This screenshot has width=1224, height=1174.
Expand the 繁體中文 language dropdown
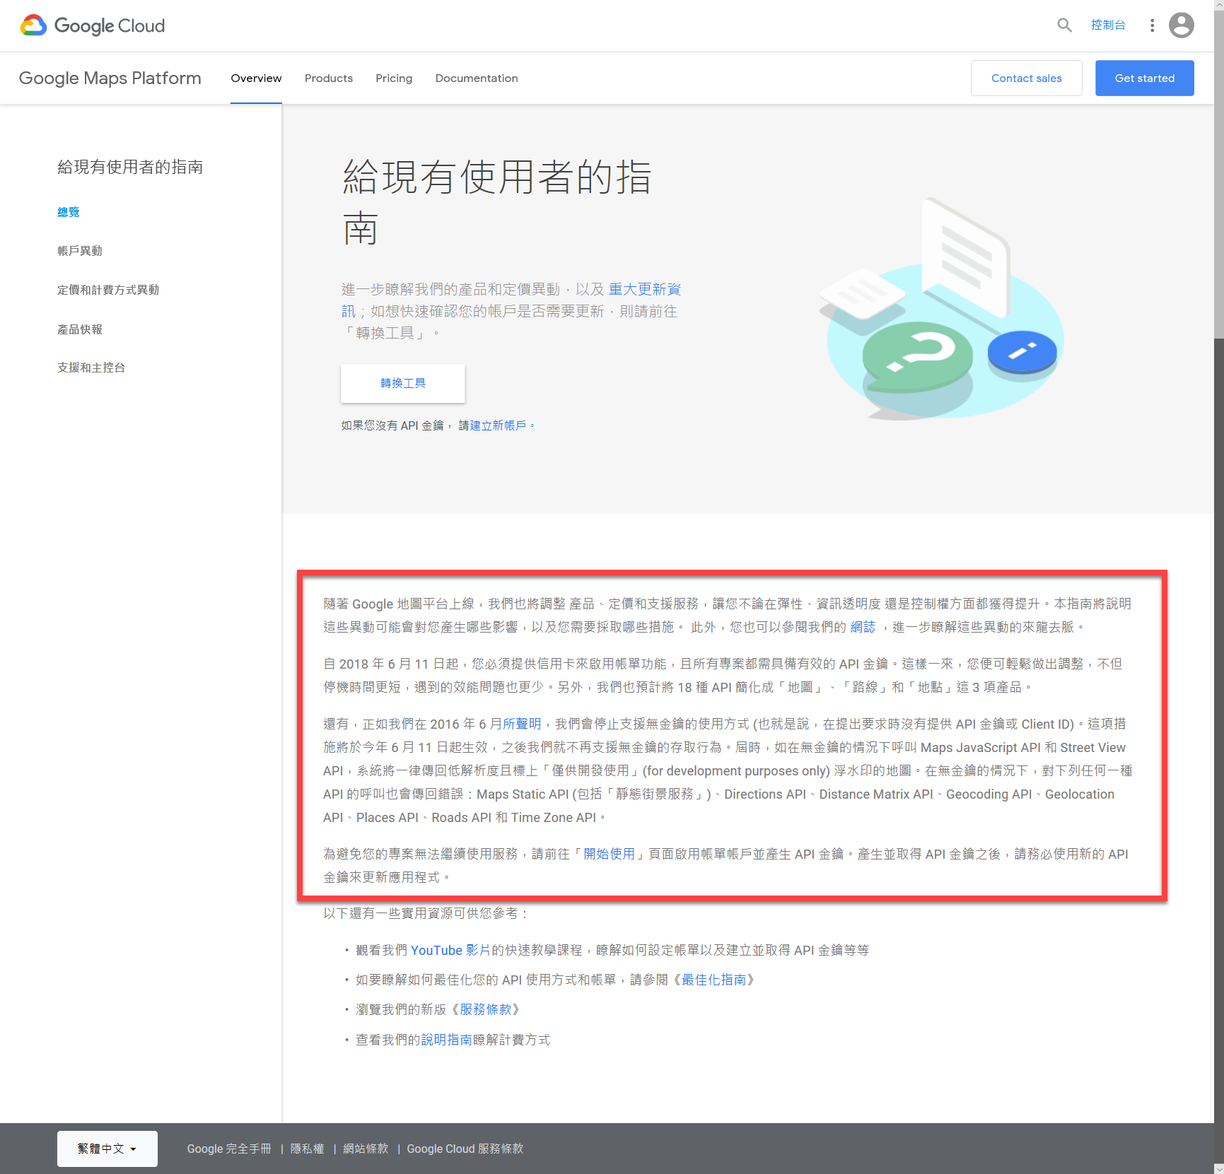click(107, 1149)
